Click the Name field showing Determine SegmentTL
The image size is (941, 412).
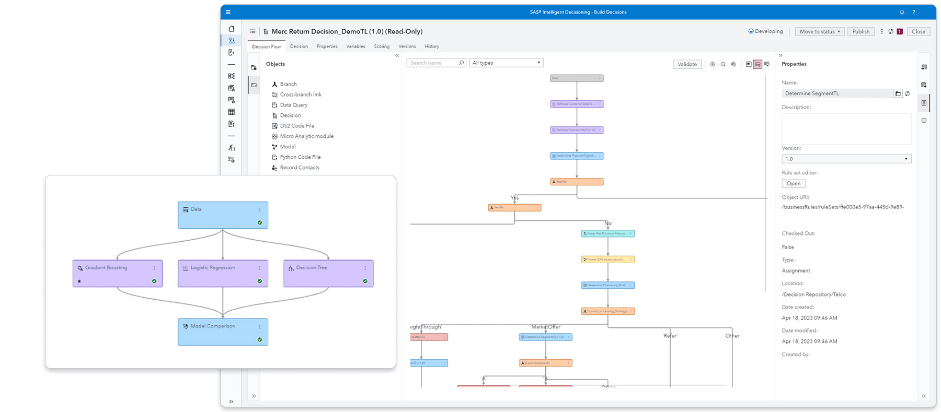click(x=837, y=93)
